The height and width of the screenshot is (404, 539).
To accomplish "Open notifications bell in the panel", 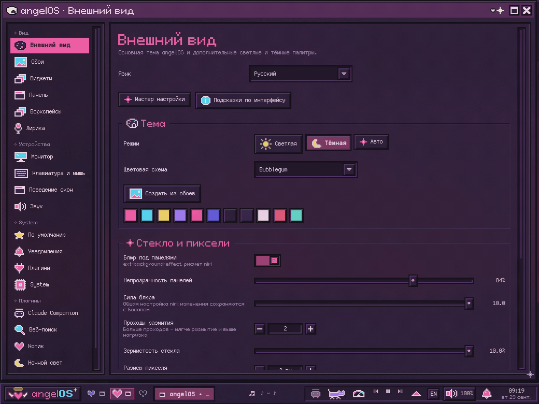I will pos(487,394).
